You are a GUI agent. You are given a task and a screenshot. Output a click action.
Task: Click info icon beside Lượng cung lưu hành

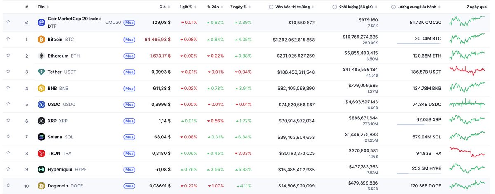[394, 7]
